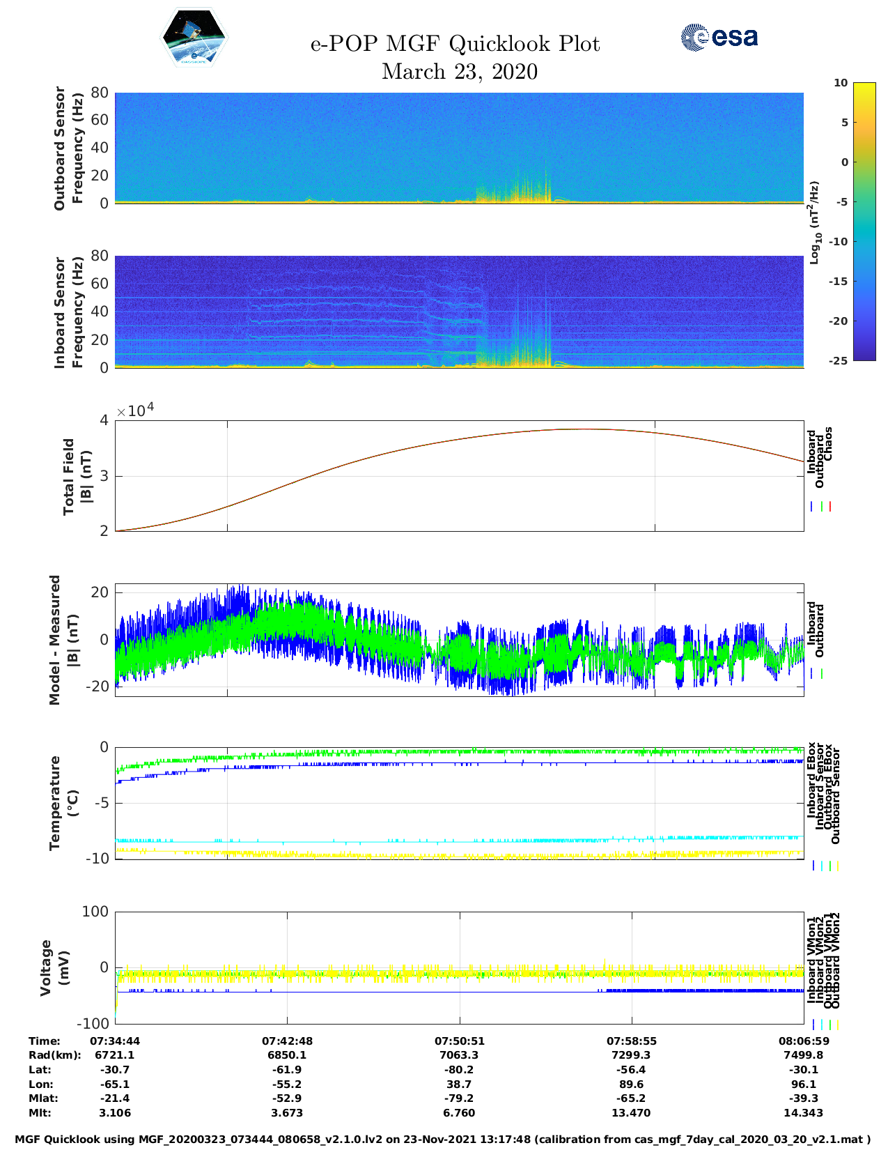Click the red Chaos legend marker
Viewport: 888px width, 1150px height.
(x=830, y=507)
